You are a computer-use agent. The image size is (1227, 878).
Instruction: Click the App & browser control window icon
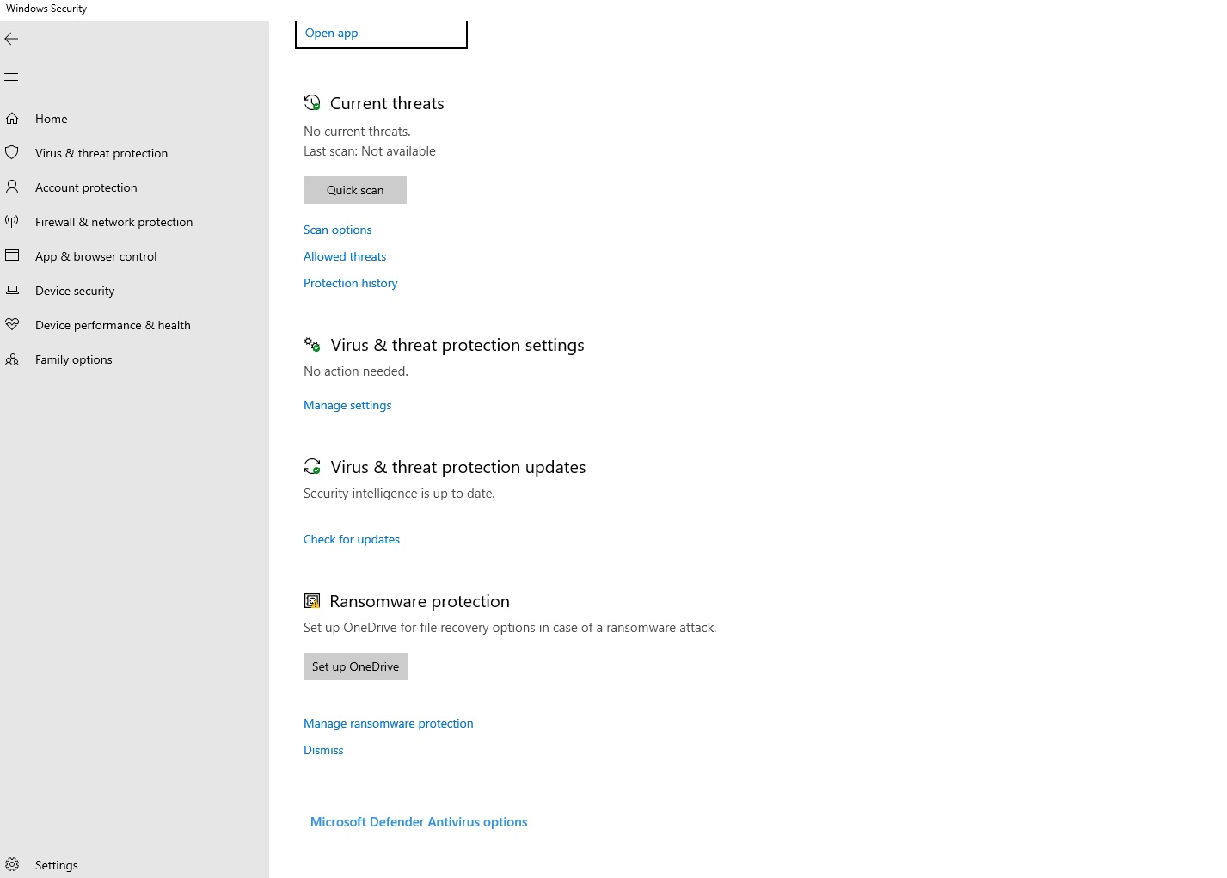[x=12, y=256]
